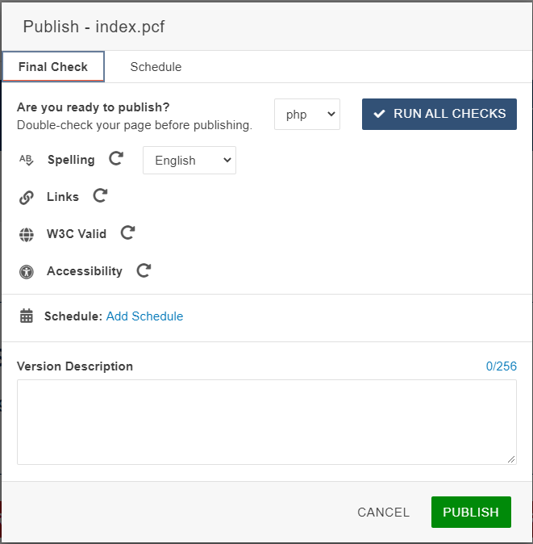Run the Links check refresh icon

point(100,196)
